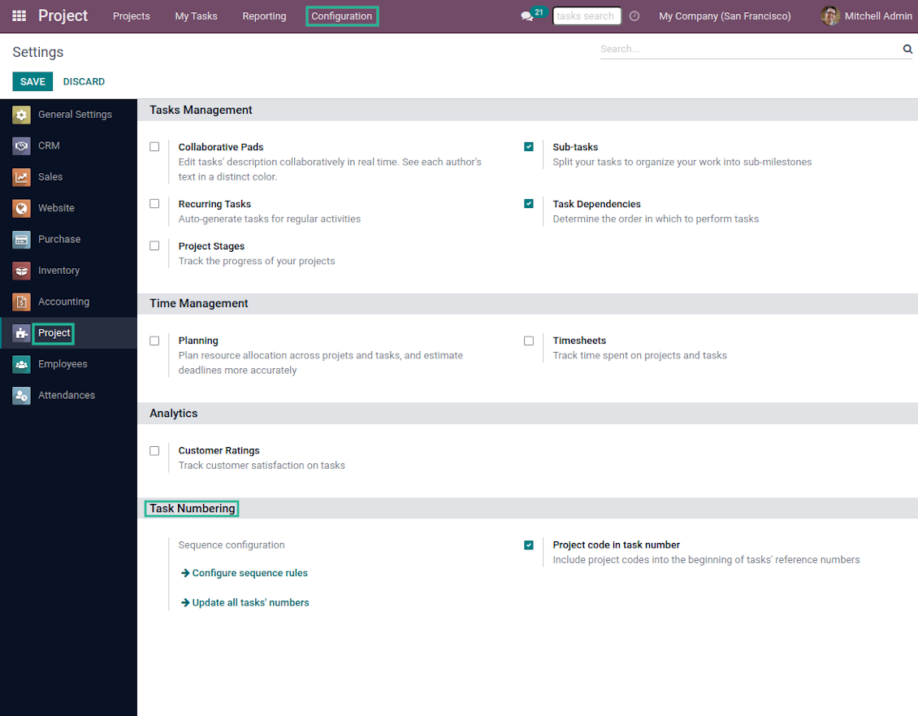Select the Purchase card icon
The image size is (918, 716).
[x=22, y=239]
